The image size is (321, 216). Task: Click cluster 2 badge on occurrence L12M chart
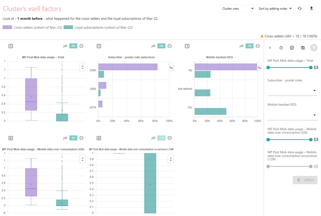tap(99, 138)
